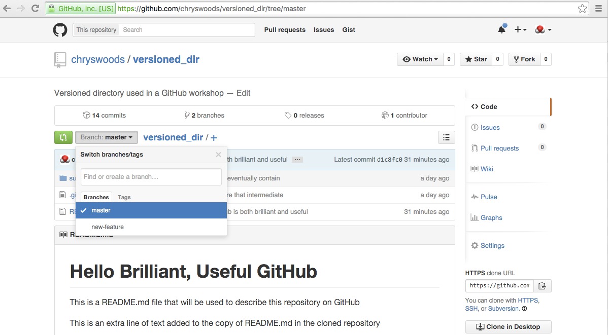Star the versioned_dir repository
The image size is (608, 335).
[x=476, y=59]
